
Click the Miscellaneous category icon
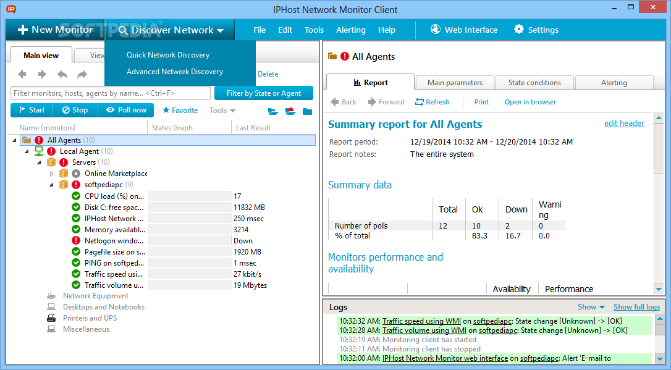tap(51, 329)
